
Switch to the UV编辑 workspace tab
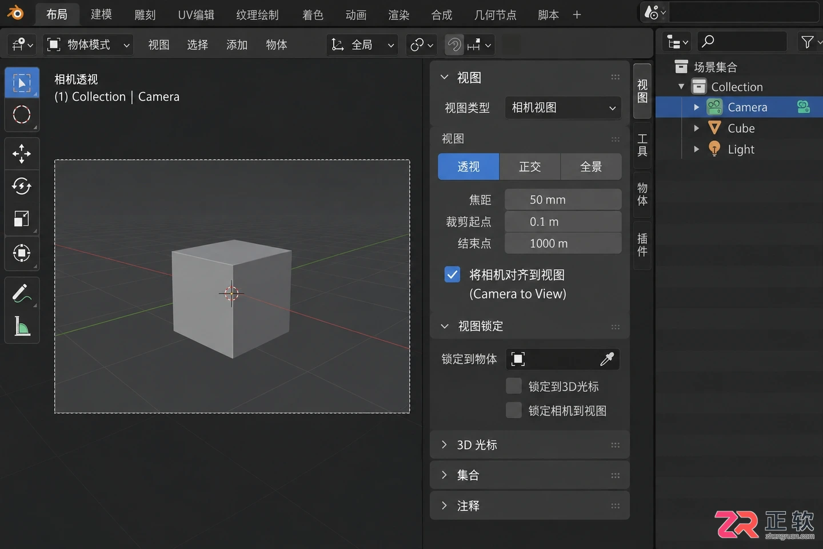click(x=196, y=14)
